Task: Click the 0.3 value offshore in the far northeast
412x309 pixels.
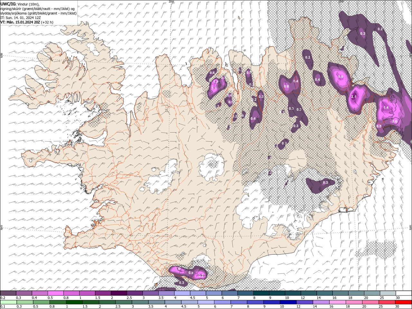Action: 362,33
